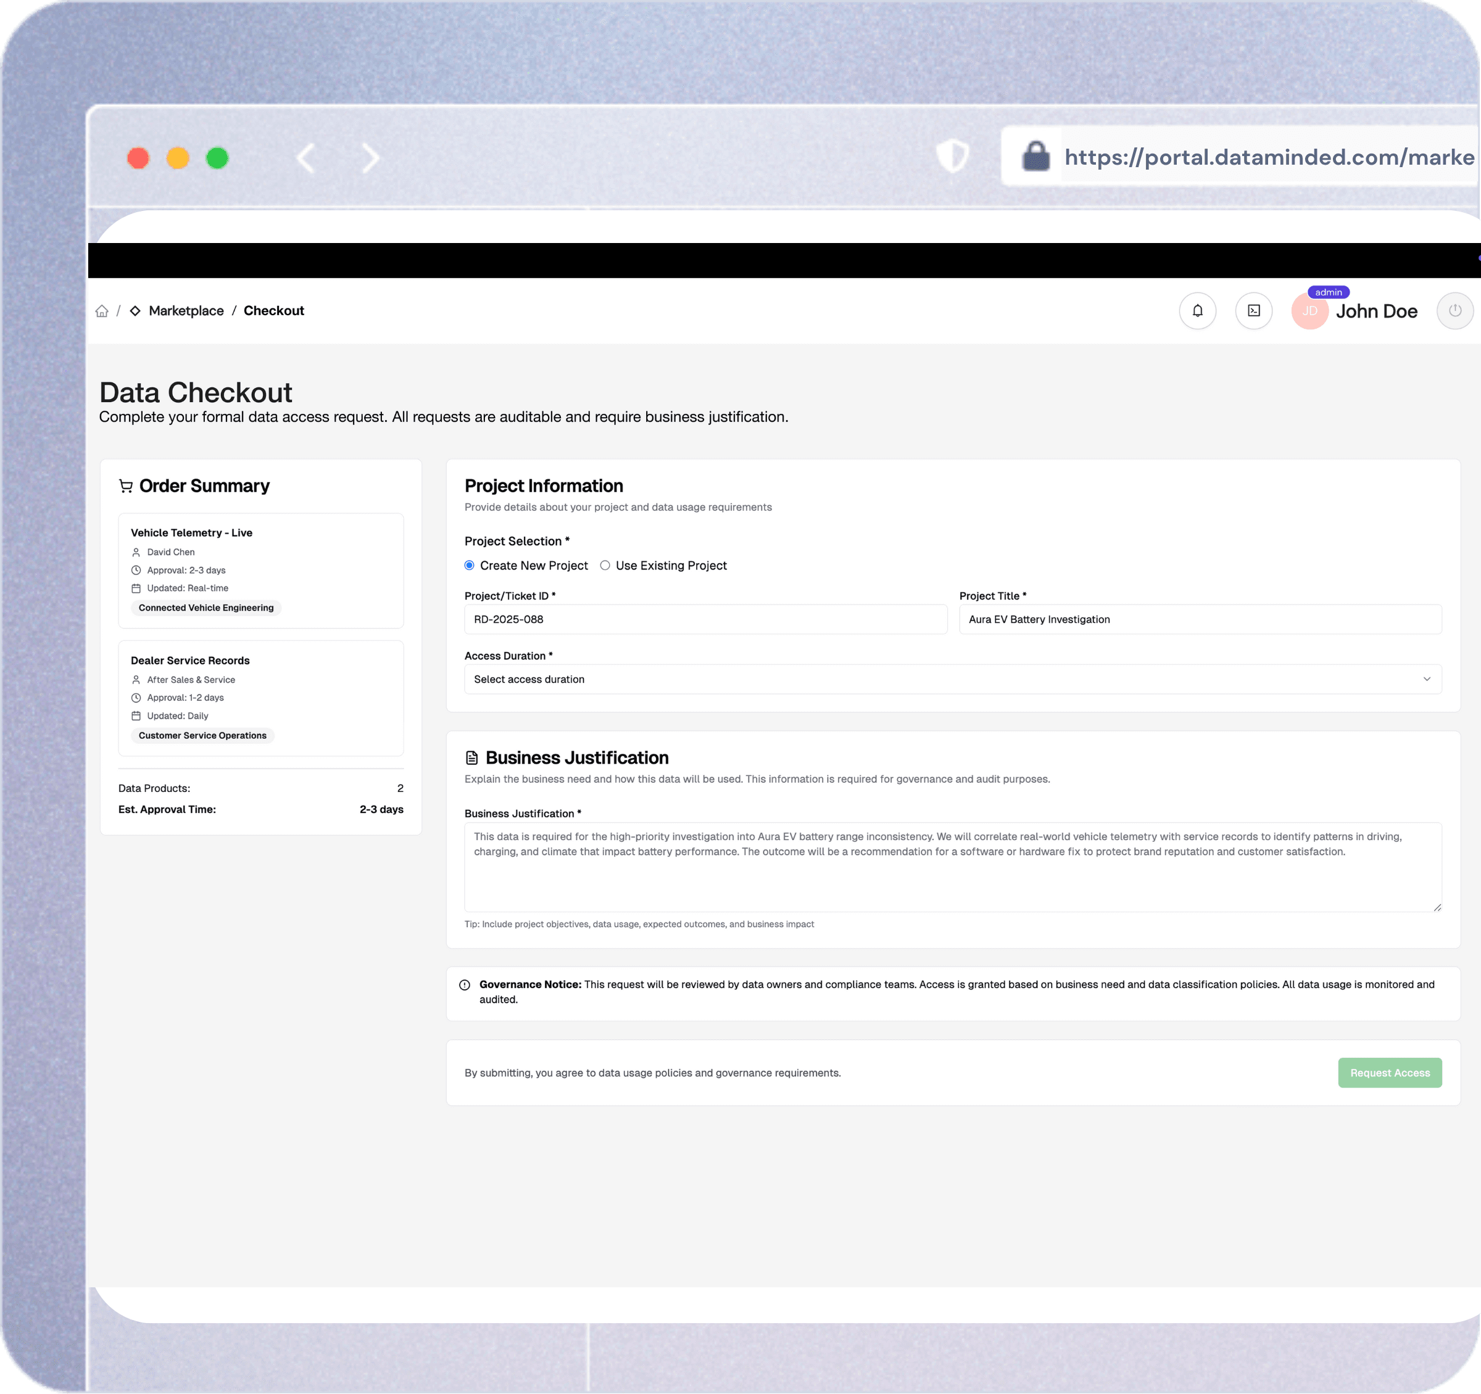Open the terminal console icon
The width and height of the screenshot is (1481, 1394).
(1254, 311)
